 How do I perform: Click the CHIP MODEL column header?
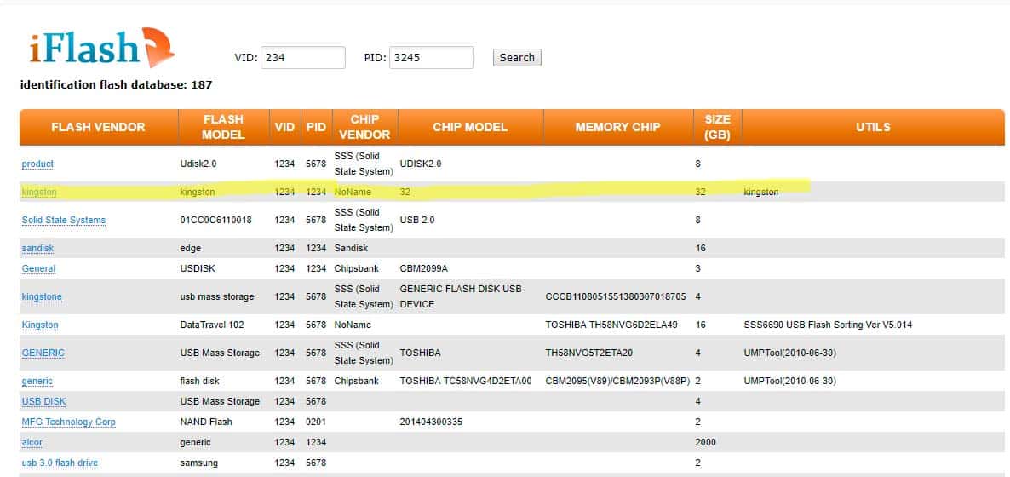(x=469, y=127)
